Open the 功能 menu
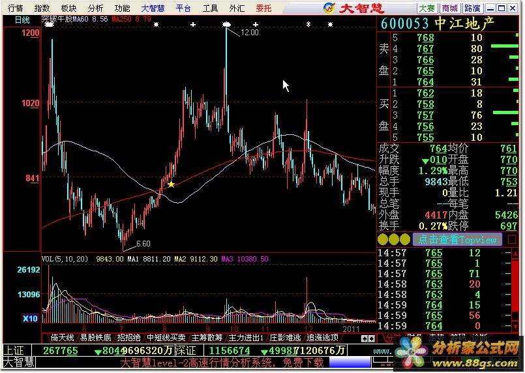 [x=122, y=8]
